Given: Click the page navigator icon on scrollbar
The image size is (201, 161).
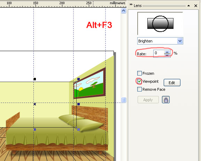Looking at the screenshot, I should (x=123, y=100).
